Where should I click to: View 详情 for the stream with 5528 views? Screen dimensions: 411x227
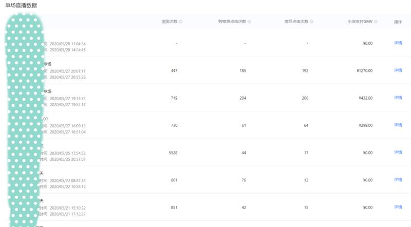coord(398,153)
